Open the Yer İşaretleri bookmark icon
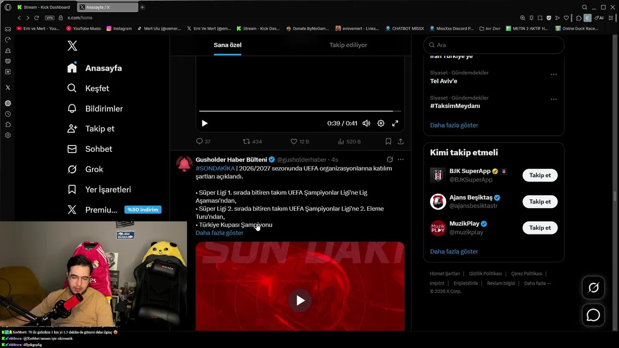This screenshot has height=348, width=619. click(x=72, y=189)
